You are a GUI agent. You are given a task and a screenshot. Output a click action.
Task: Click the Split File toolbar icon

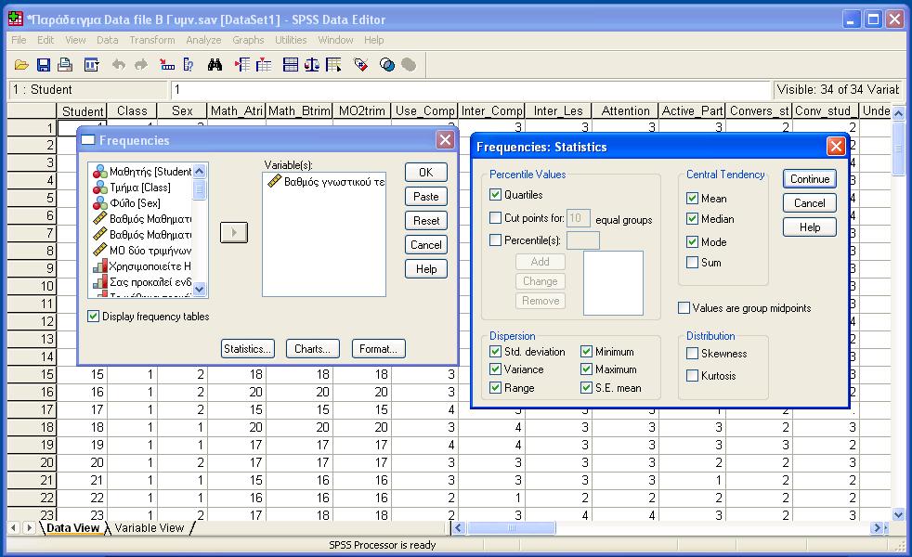pyautogui.click(x=291, y=65)
